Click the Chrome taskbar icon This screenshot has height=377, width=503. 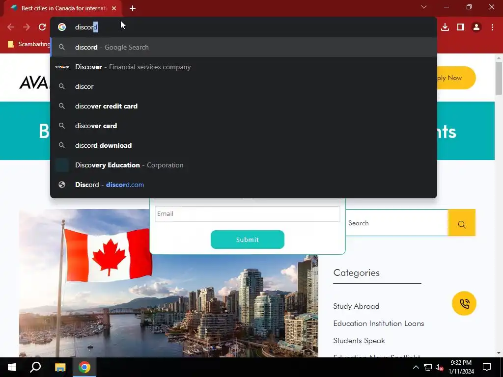point(84,367)
